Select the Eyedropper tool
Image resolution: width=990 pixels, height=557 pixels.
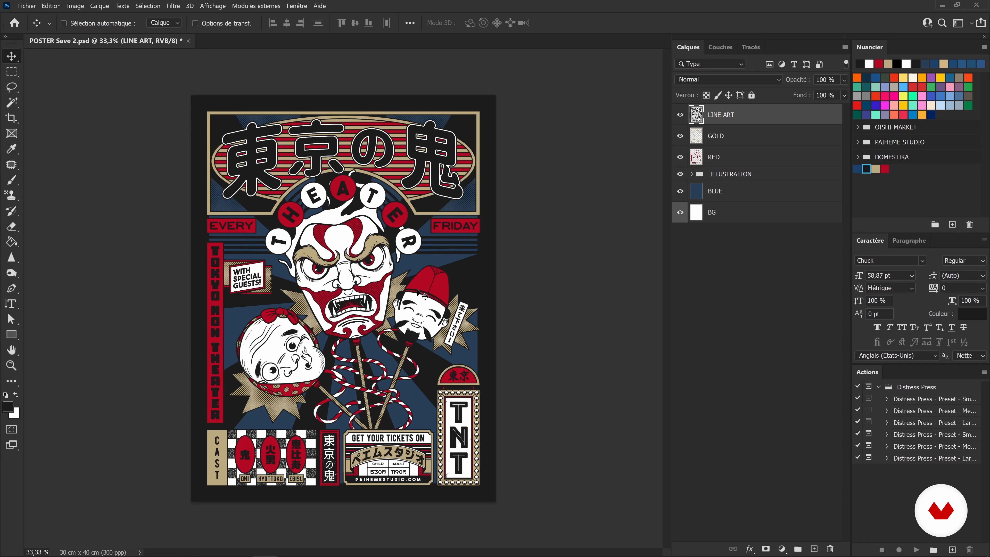[12, 149]
